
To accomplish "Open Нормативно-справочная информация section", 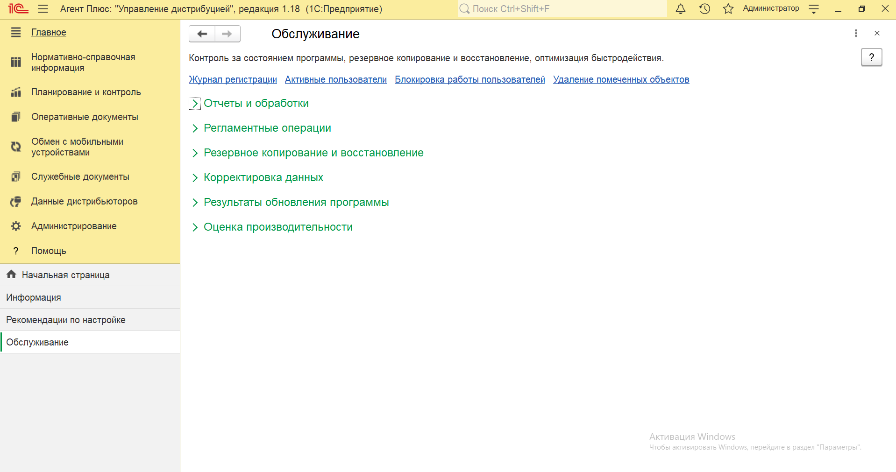I will coord(83,62).
